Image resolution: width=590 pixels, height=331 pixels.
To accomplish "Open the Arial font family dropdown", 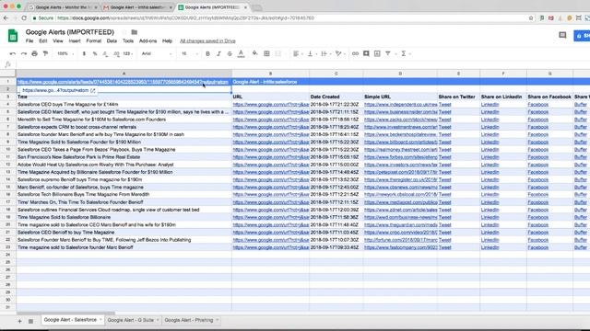I will coord(157,53).
